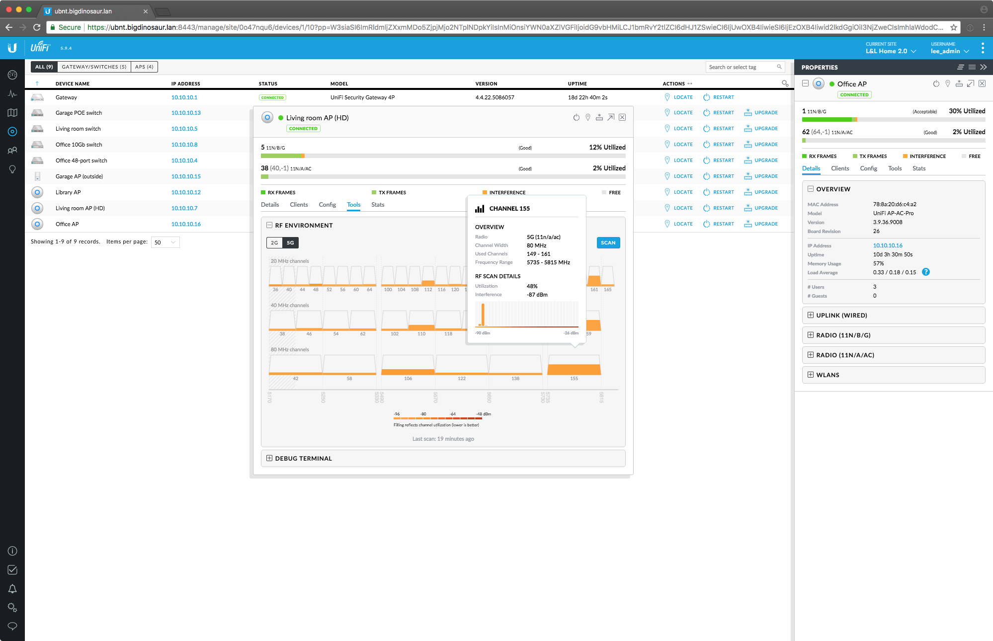The width and height of the screenshot is (993, 641).
Task: Open the Clients icon in left sidebar
Action: [12, 150]
